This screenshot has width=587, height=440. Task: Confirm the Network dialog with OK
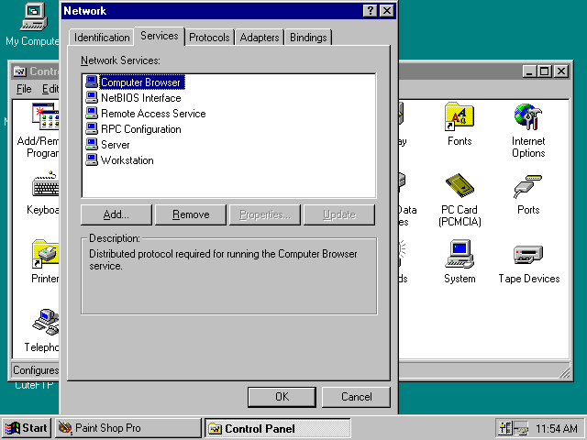pyautogui.click(x=282, y=397)
